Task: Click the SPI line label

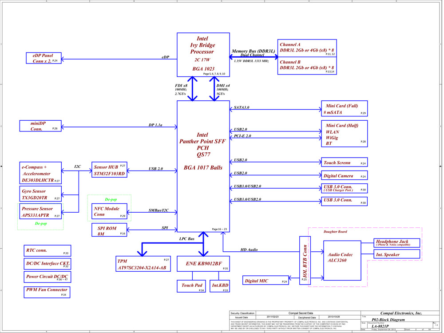Action: (165, 228)
